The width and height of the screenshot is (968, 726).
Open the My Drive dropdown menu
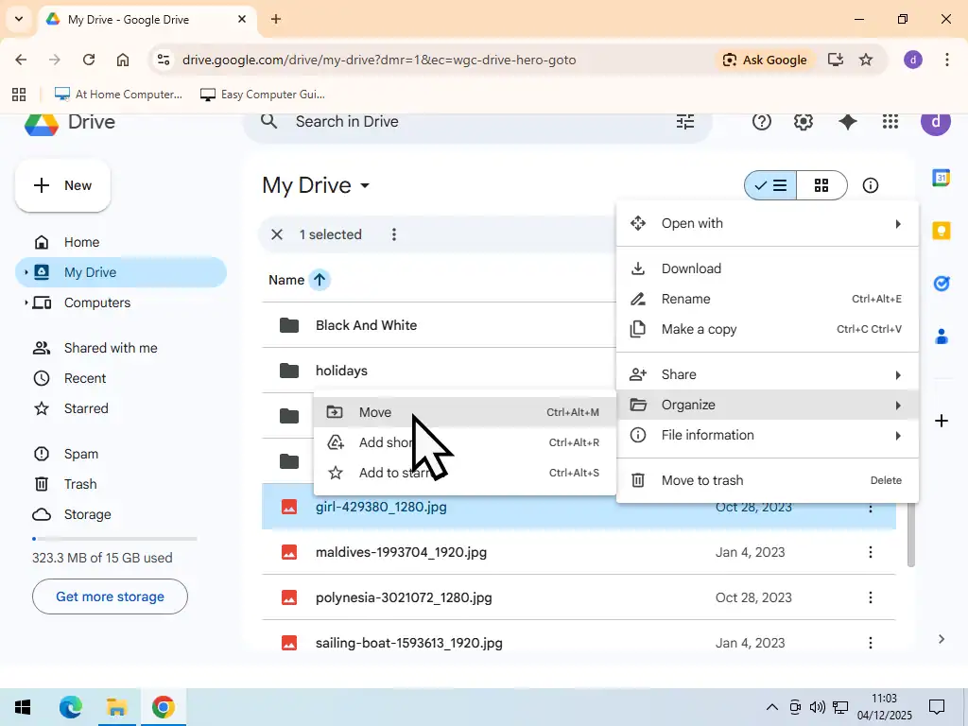coord(365,186)
